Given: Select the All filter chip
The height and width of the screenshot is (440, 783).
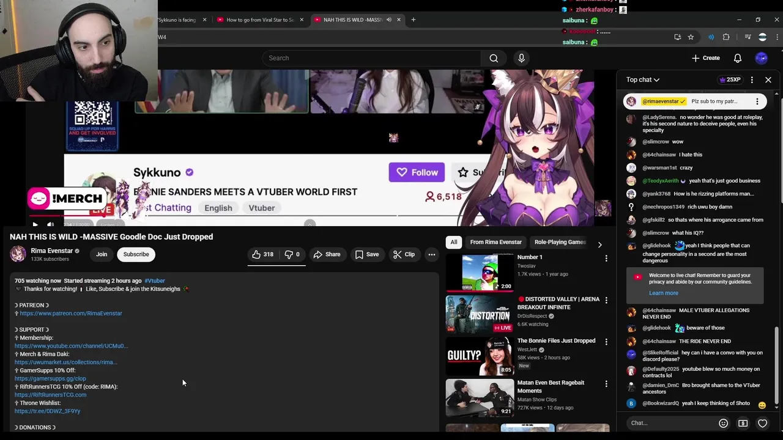Looking at the screenshot, I should coord(454,242).
